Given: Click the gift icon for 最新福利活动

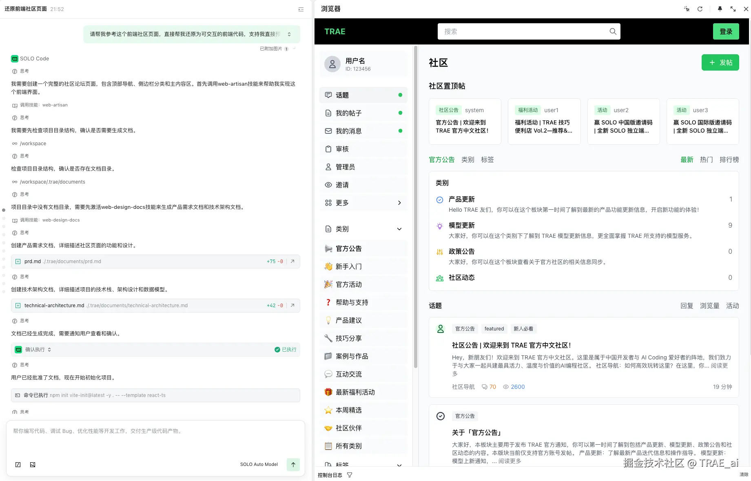Looking at the screenshot, I should click(x=328, y=392).
